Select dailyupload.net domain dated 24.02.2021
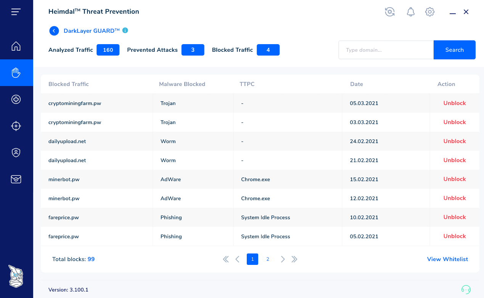The width and height of the screenshot is (484, 298). click(x=67, y=141)
